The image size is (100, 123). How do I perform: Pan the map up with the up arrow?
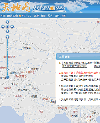pos(7,22)
